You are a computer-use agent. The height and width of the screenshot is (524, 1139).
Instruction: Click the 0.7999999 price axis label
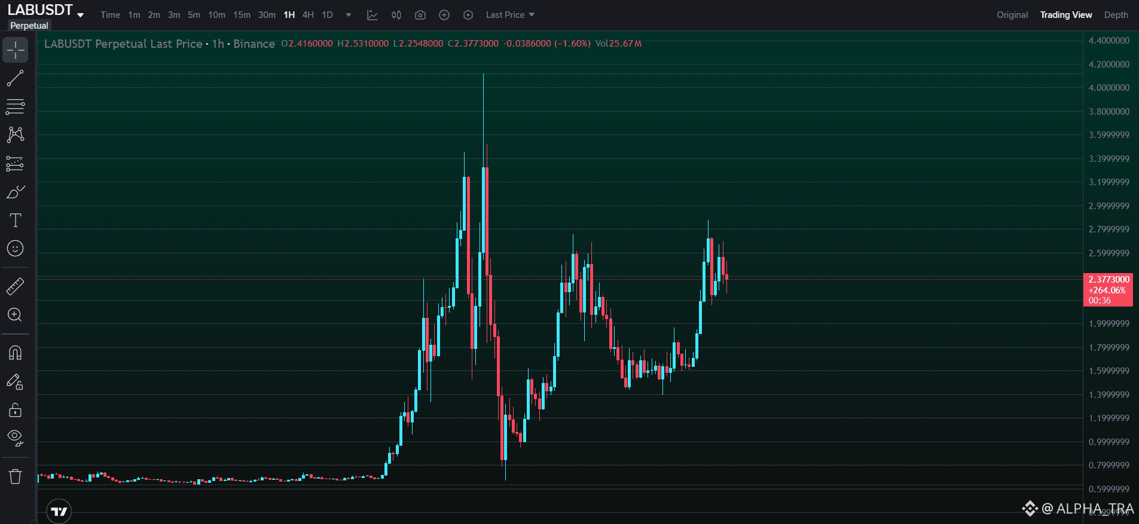[x=1109, y=465]
